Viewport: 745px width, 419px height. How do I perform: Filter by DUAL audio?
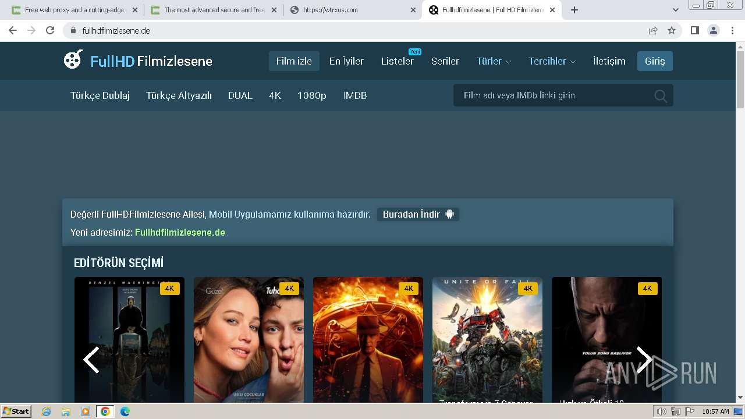(x=240, y=95)
